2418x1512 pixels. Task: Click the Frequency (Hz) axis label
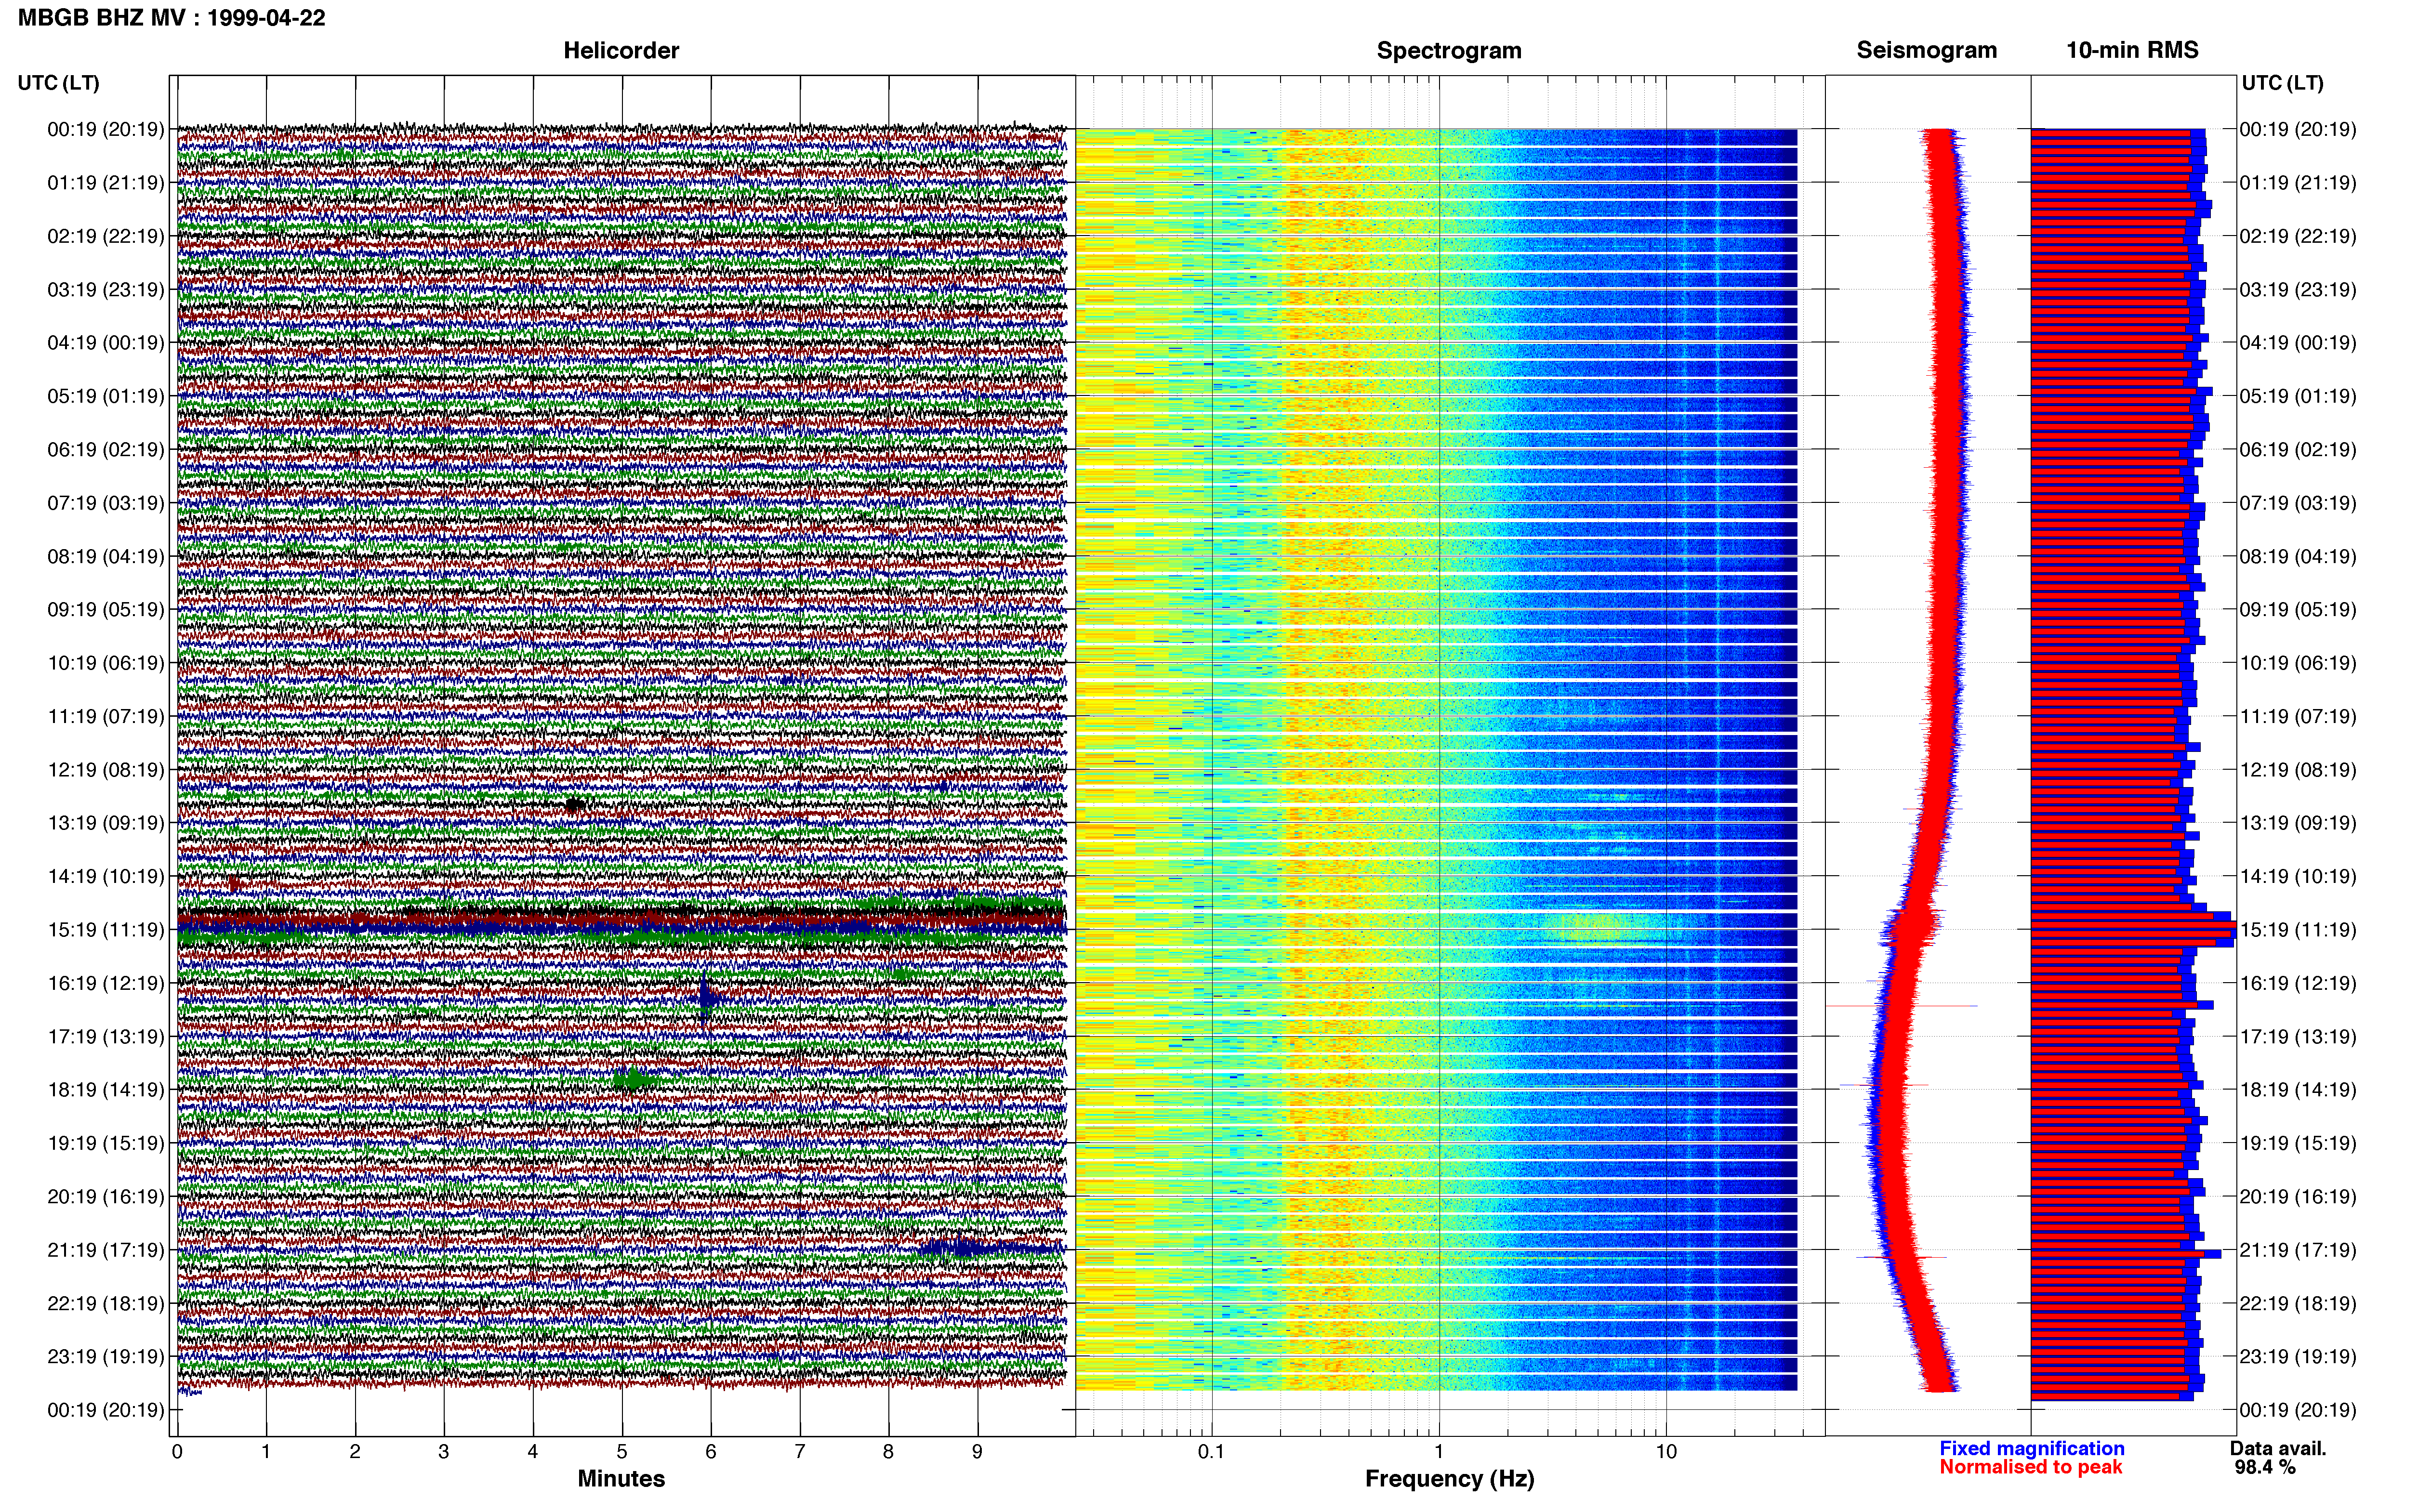coord(1449,1479)
